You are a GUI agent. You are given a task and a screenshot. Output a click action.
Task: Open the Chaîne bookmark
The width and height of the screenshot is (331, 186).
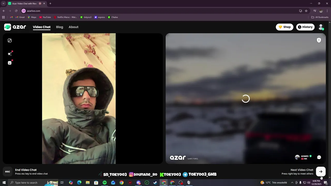[113, 17]
